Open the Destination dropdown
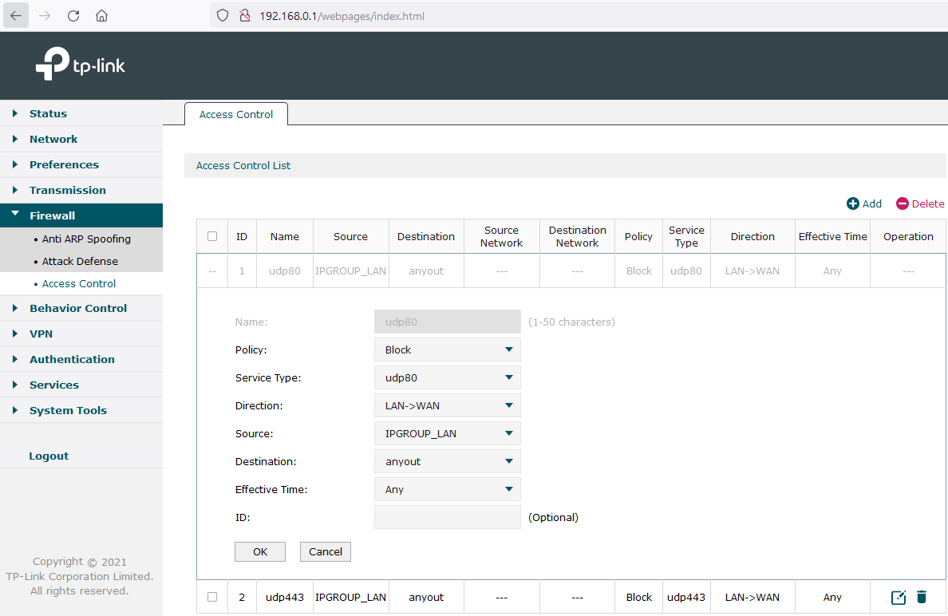The height and width of the screenshot is (616, 948). (448, 461)
